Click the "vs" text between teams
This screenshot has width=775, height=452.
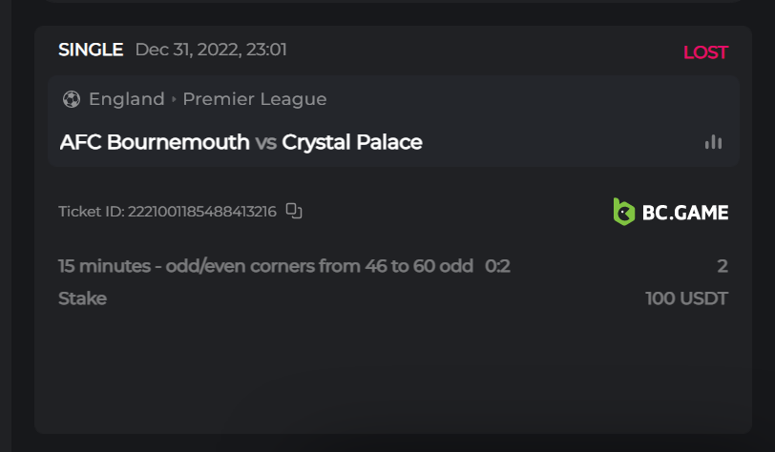click(x=266, y=143)
